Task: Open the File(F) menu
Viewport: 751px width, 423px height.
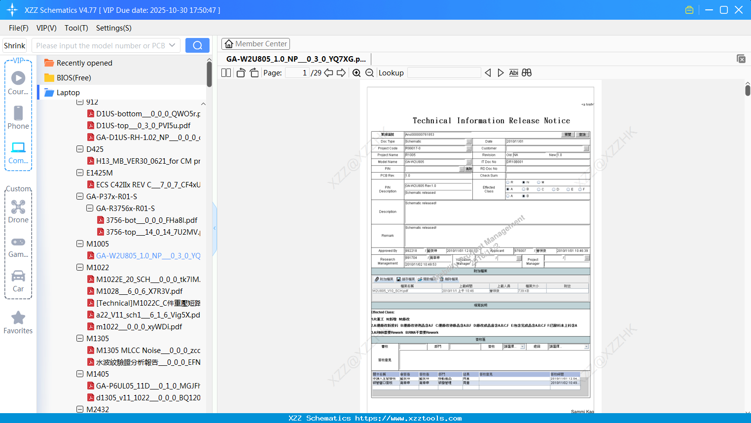Action: pos(19,28)
